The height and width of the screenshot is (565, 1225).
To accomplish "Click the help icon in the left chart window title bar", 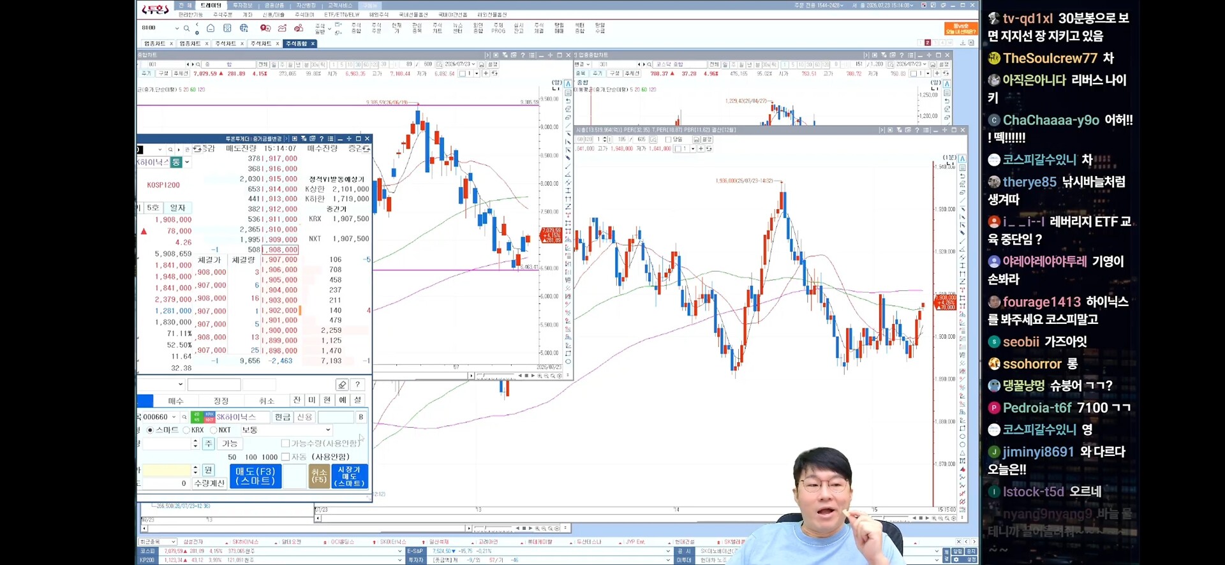I will click(x=523, y=55).
